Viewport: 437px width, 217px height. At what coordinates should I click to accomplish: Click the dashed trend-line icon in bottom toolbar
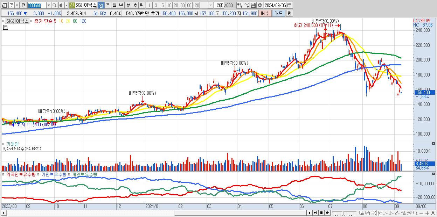[374, 213]
